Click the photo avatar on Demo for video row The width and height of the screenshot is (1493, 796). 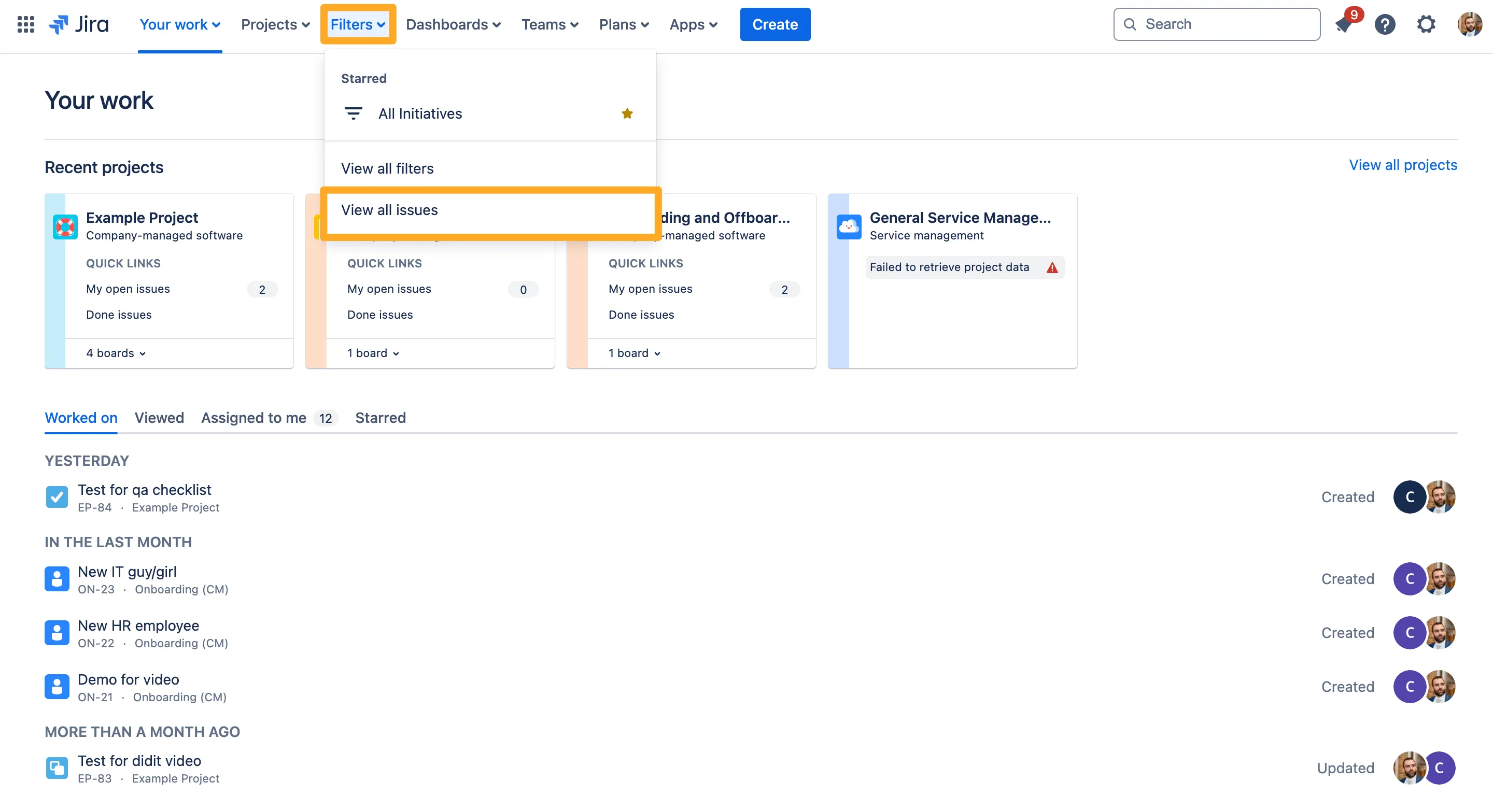pyautogui.click(x=1440, y=686)
